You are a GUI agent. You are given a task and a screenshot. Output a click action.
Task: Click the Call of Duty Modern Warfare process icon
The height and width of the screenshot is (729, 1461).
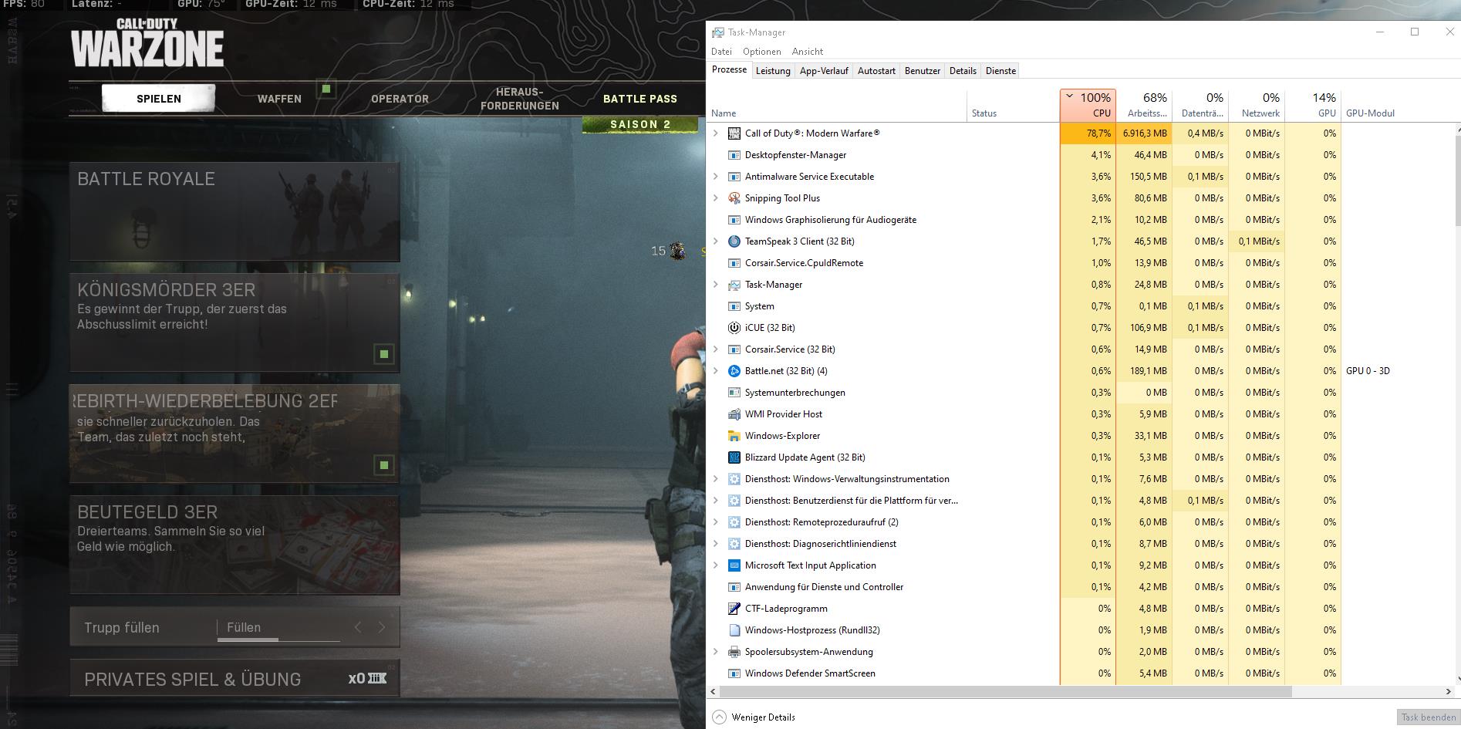(734, 133)
